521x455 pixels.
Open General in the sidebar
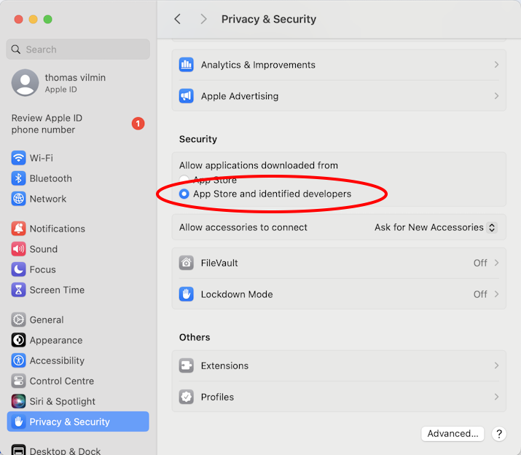(47, 320)
